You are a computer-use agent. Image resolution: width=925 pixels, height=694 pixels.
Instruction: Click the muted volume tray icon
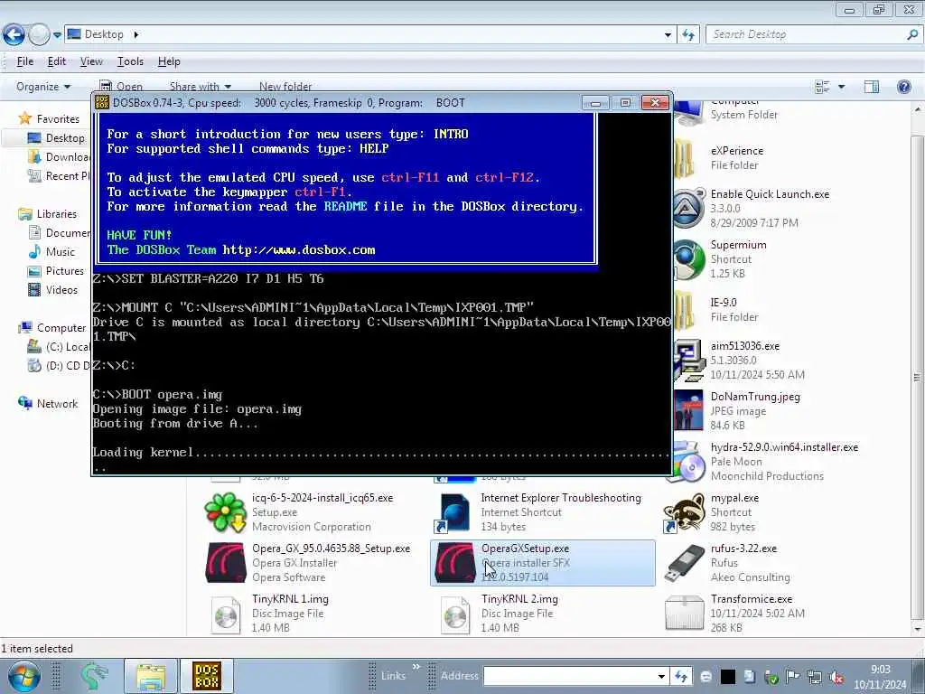(x=836, y=676)
